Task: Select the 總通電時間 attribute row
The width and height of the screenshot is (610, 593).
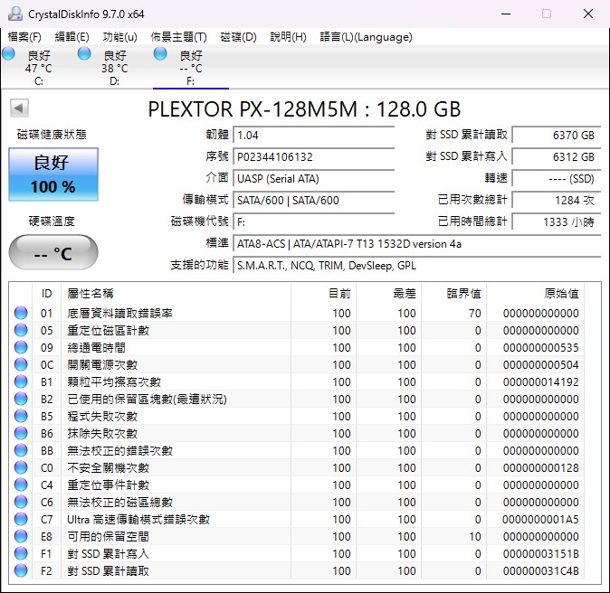Action: 296,347
